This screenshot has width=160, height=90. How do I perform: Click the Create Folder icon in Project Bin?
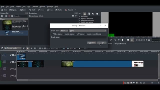pyautogui.click(x=6, y=16)
